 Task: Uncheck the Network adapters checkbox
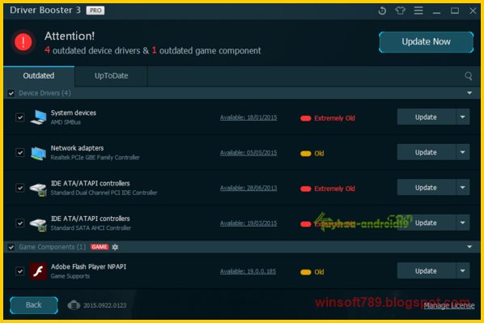[x=20, y=152]
